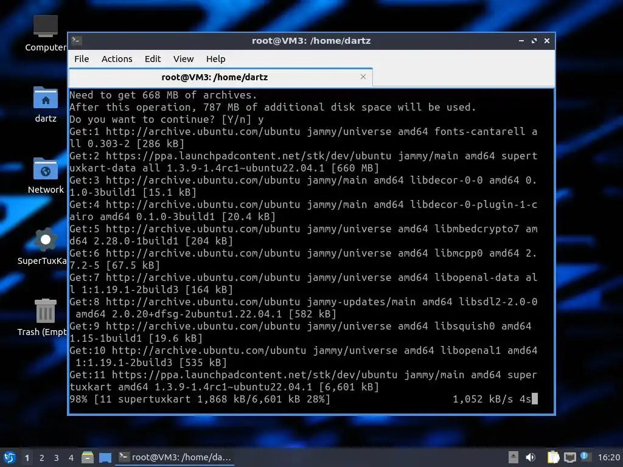This screenshot has height=467, width=623.
Task: Minimize the terminal window
Action: click(521, 41)
